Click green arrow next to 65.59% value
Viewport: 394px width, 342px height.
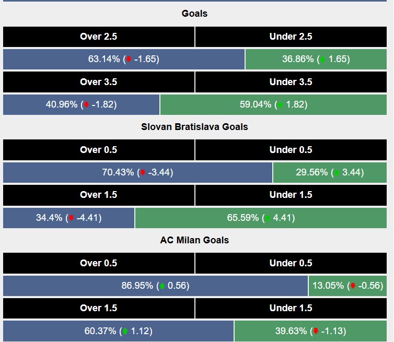tap(268, 218)
